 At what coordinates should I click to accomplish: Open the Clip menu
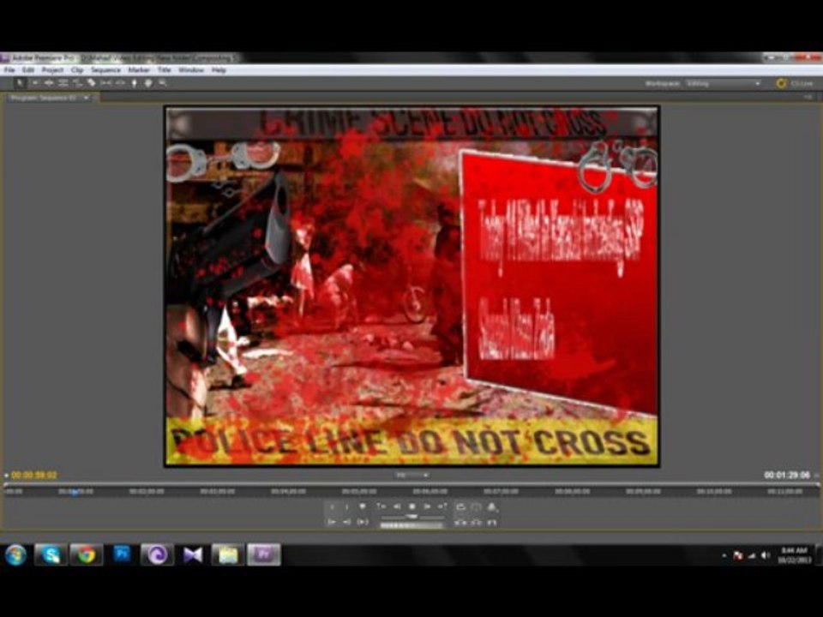pos(77,69)
